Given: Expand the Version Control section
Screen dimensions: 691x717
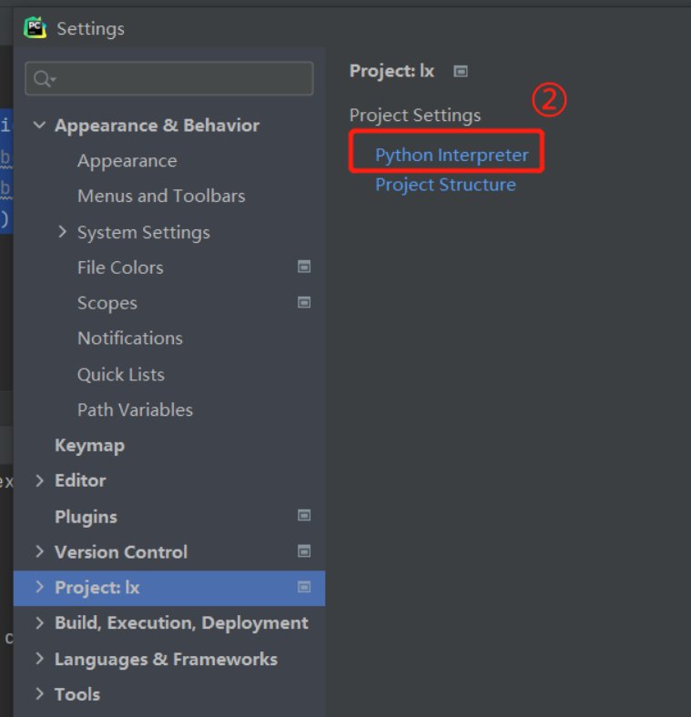Looking at the screenshot, I should (x=39, y=551).
